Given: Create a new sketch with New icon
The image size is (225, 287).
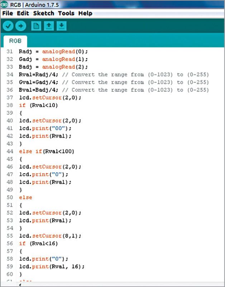Looking at the screenshot, I should coord(36,26).
